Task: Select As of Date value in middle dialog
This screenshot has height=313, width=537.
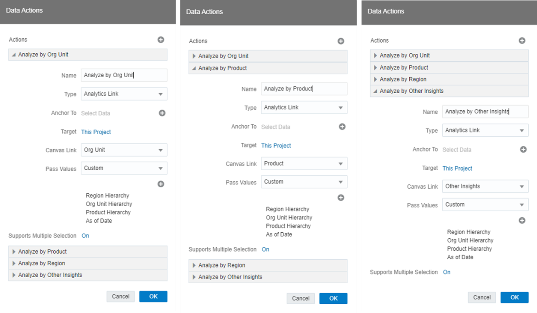Action: coord(279,235)
